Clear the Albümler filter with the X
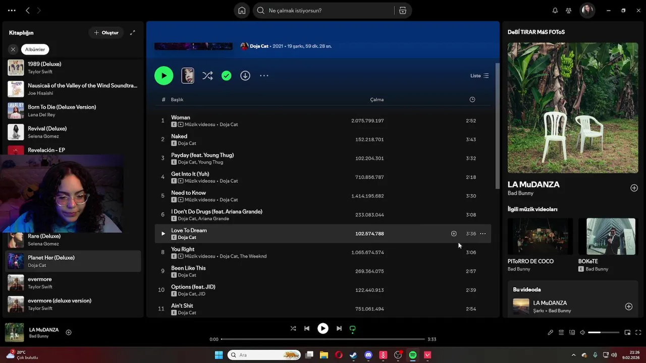 [13, 49]
